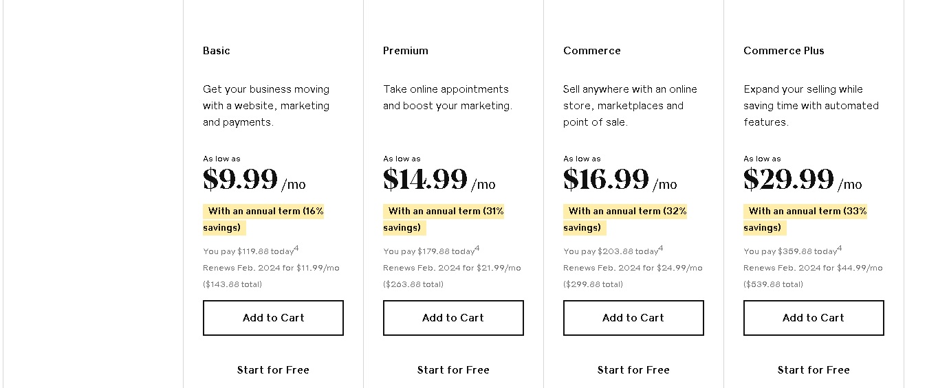Click the 33% savings annual term highlight

pyautogui.click(x=805, y=219)
